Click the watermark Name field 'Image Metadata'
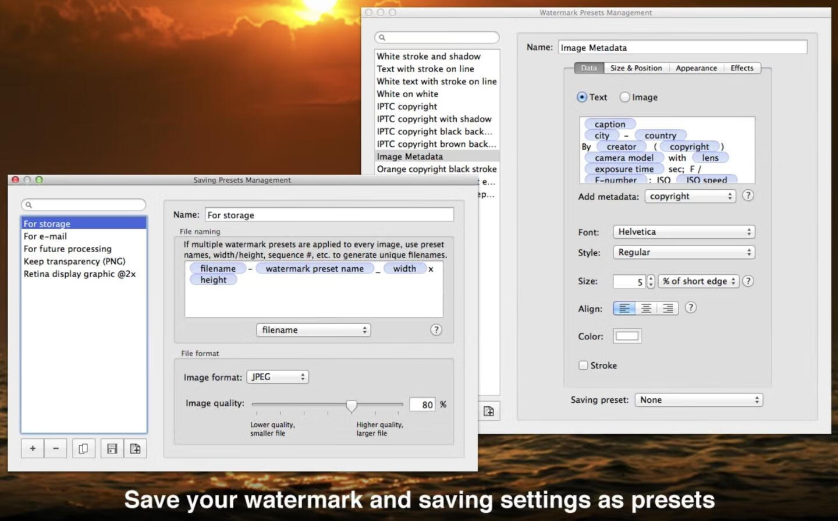Screen dimensions: 838x521 (683, 47)
